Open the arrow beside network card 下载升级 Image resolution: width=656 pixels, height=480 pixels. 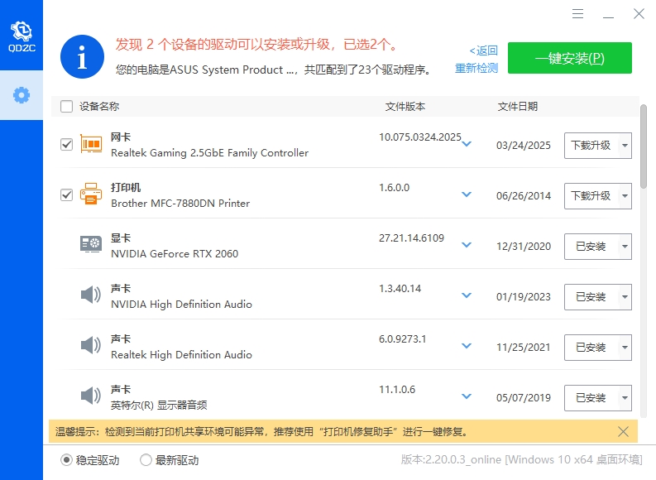[625, 146]
